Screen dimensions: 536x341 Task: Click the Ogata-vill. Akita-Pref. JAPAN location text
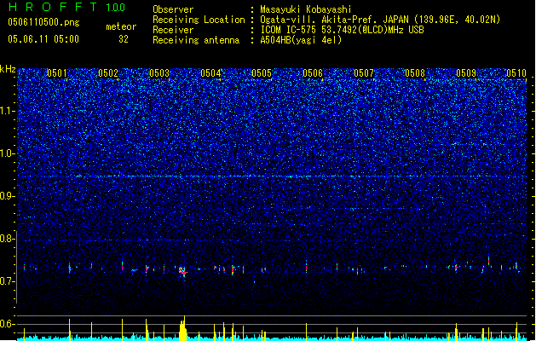(x=380, y=20)
